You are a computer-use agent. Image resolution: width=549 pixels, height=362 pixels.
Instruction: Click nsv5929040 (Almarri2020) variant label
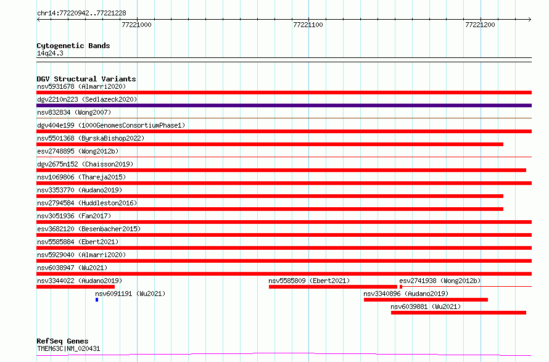[81, 255]
